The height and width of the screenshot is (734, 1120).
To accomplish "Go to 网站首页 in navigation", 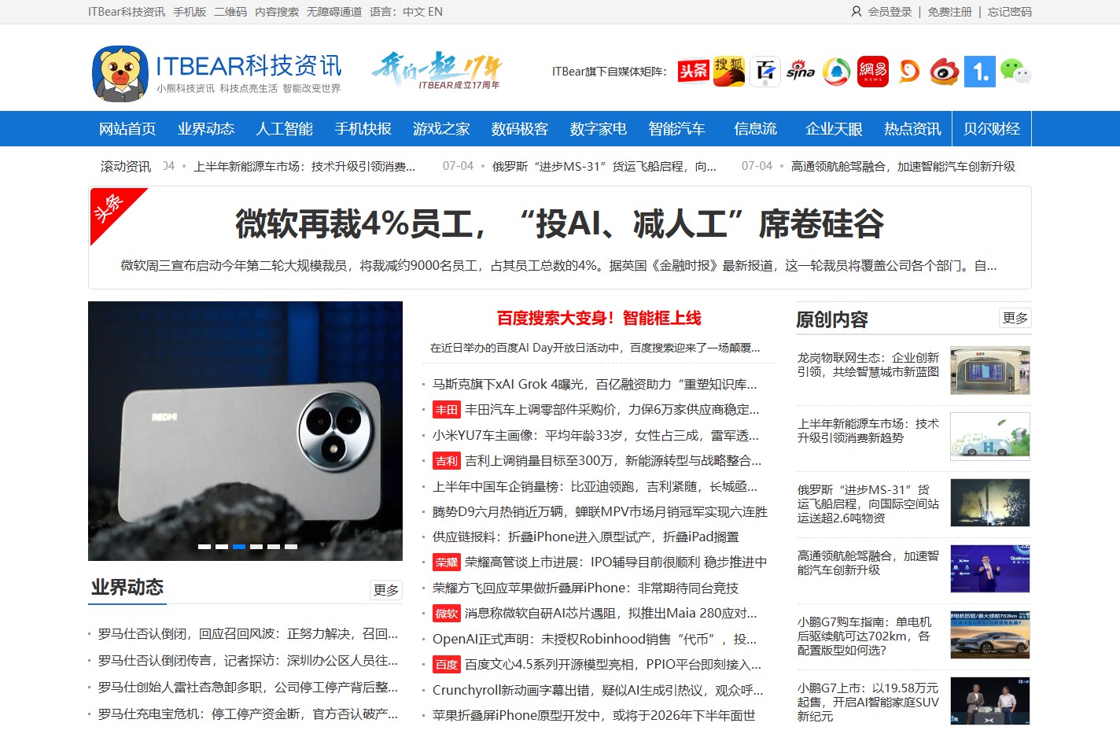I will 127,129.
